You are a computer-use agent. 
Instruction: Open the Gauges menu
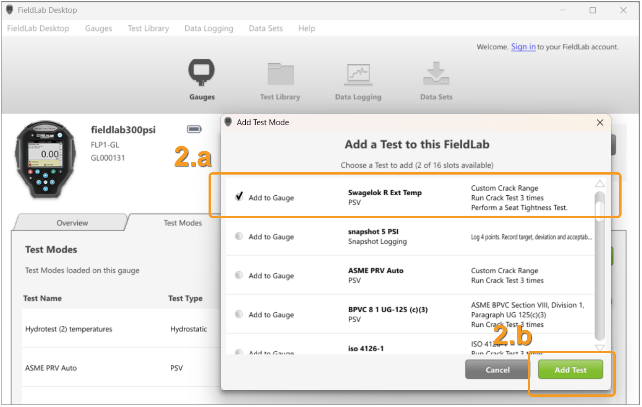pyautogui.click(x=98, y=29)
